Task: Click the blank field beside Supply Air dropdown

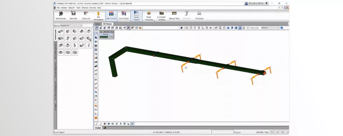Action: [88, 25]
